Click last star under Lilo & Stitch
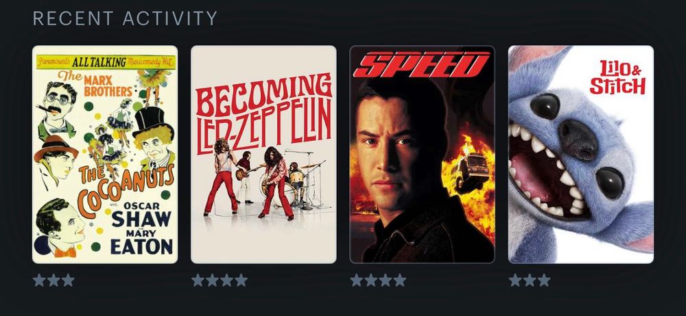 pyautogui.click(x=544, y=280)
